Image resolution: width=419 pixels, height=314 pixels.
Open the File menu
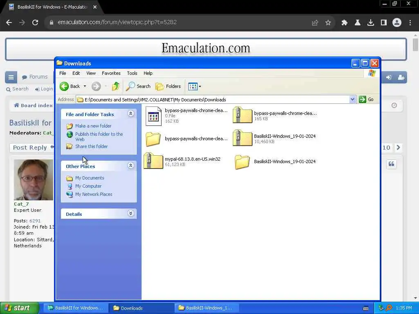(63, 73)
